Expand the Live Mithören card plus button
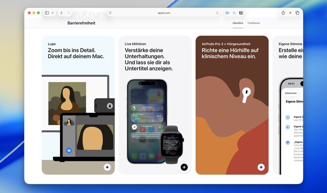327x193 pixels. [x=184, y=167]
